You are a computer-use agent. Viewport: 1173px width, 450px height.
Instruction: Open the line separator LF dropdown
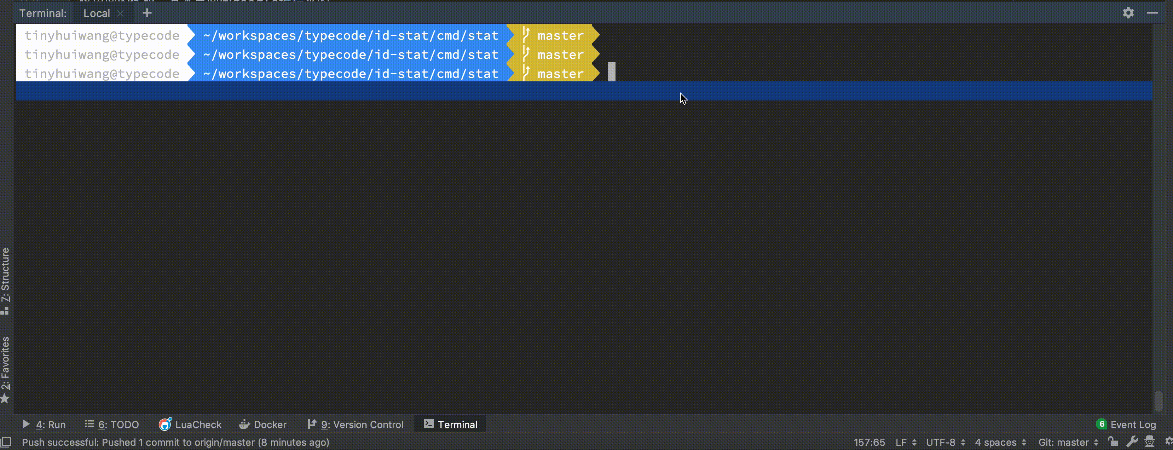pos(905,442)
